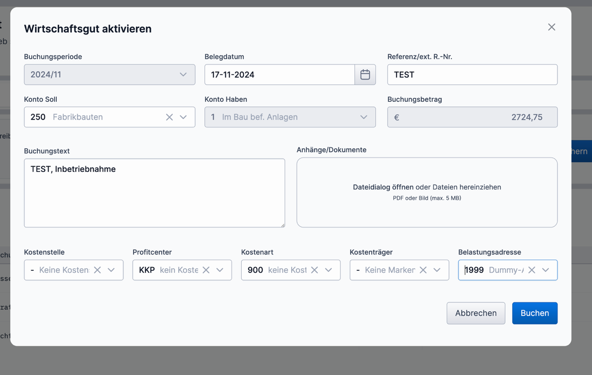Clear the Kostenträger field
The image size is (592, 375).
click(x=423, y=270)
